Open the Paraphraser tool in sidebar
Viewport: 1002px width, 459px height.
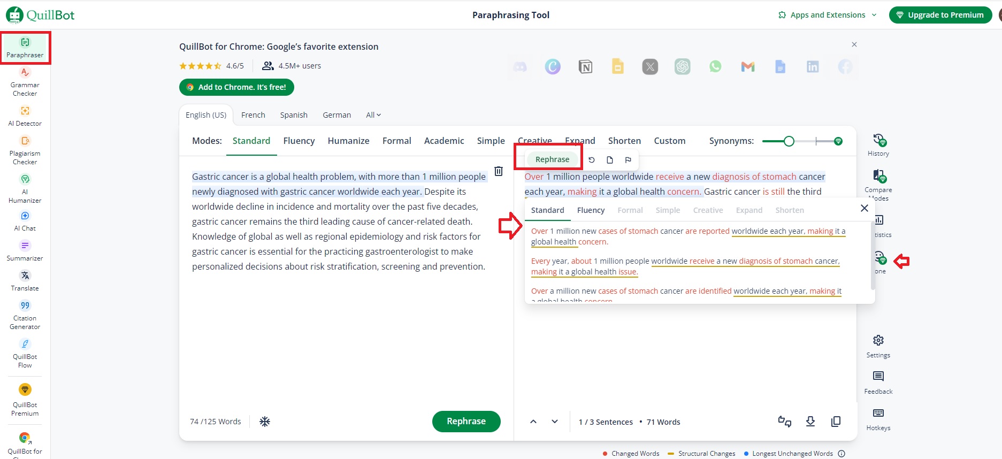(x=25, y=48)
